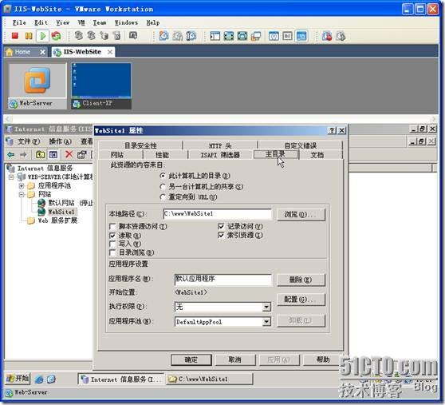
Task: Click the full screen mode icon
Action: tap(229, 36)
